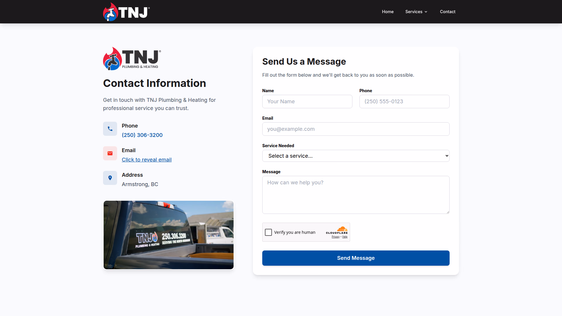The image size is (562, 316).
Task: Click the Armstrong, BC address text
Action: 140,184
